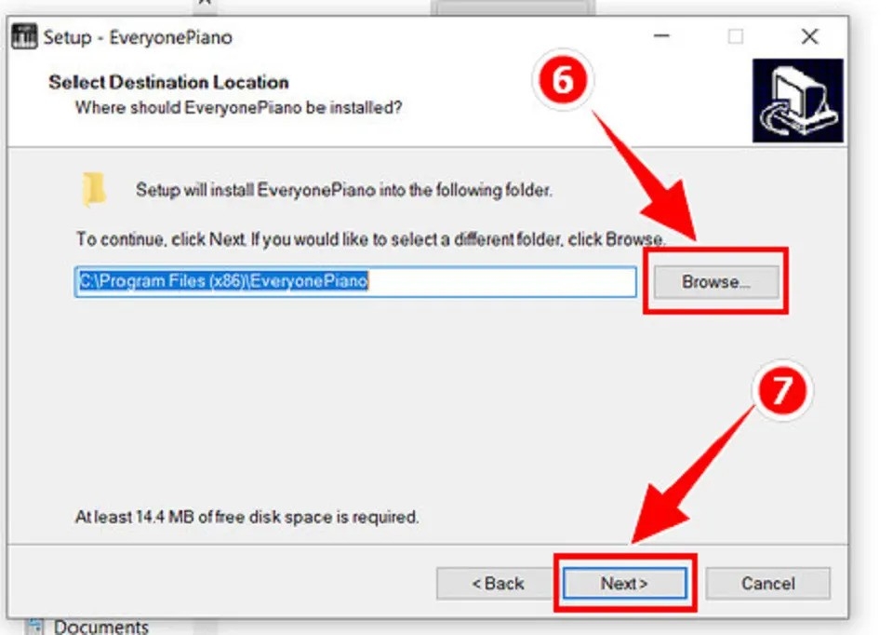Image resolution: width=893 pixels, height=635 pixels.
Task: Click the Documents icon below the dialog
Action: (x=33, y=627)
